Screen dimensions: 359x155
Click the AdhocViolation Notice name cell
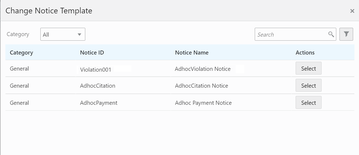coord(203,69)
